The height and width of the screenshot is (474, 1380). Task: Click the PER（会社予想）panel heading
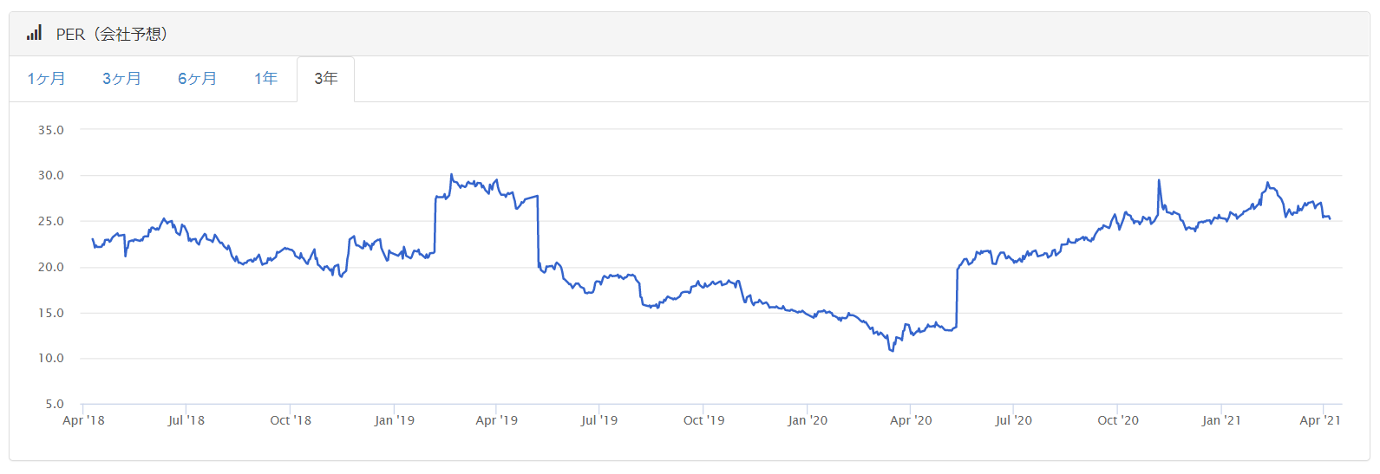pos(112,34)
